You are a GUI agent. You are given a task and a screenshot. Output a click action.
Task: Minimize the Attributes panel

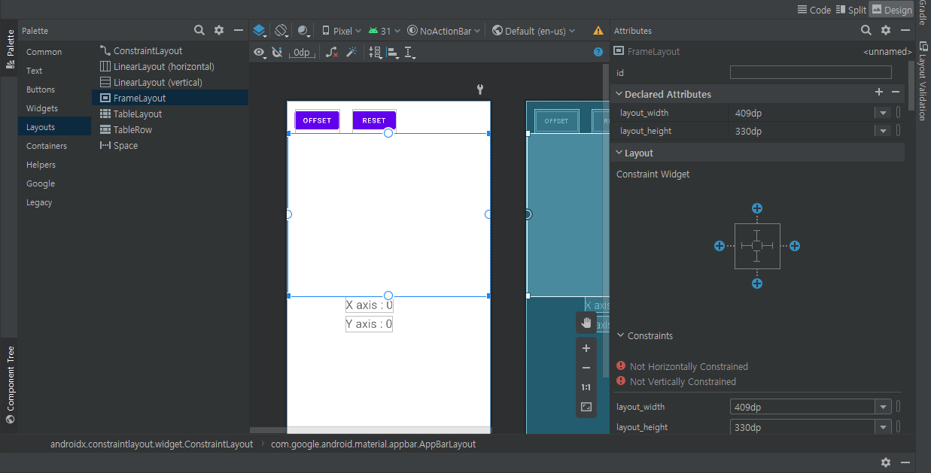pyautogui.click(x=905, y=30)
